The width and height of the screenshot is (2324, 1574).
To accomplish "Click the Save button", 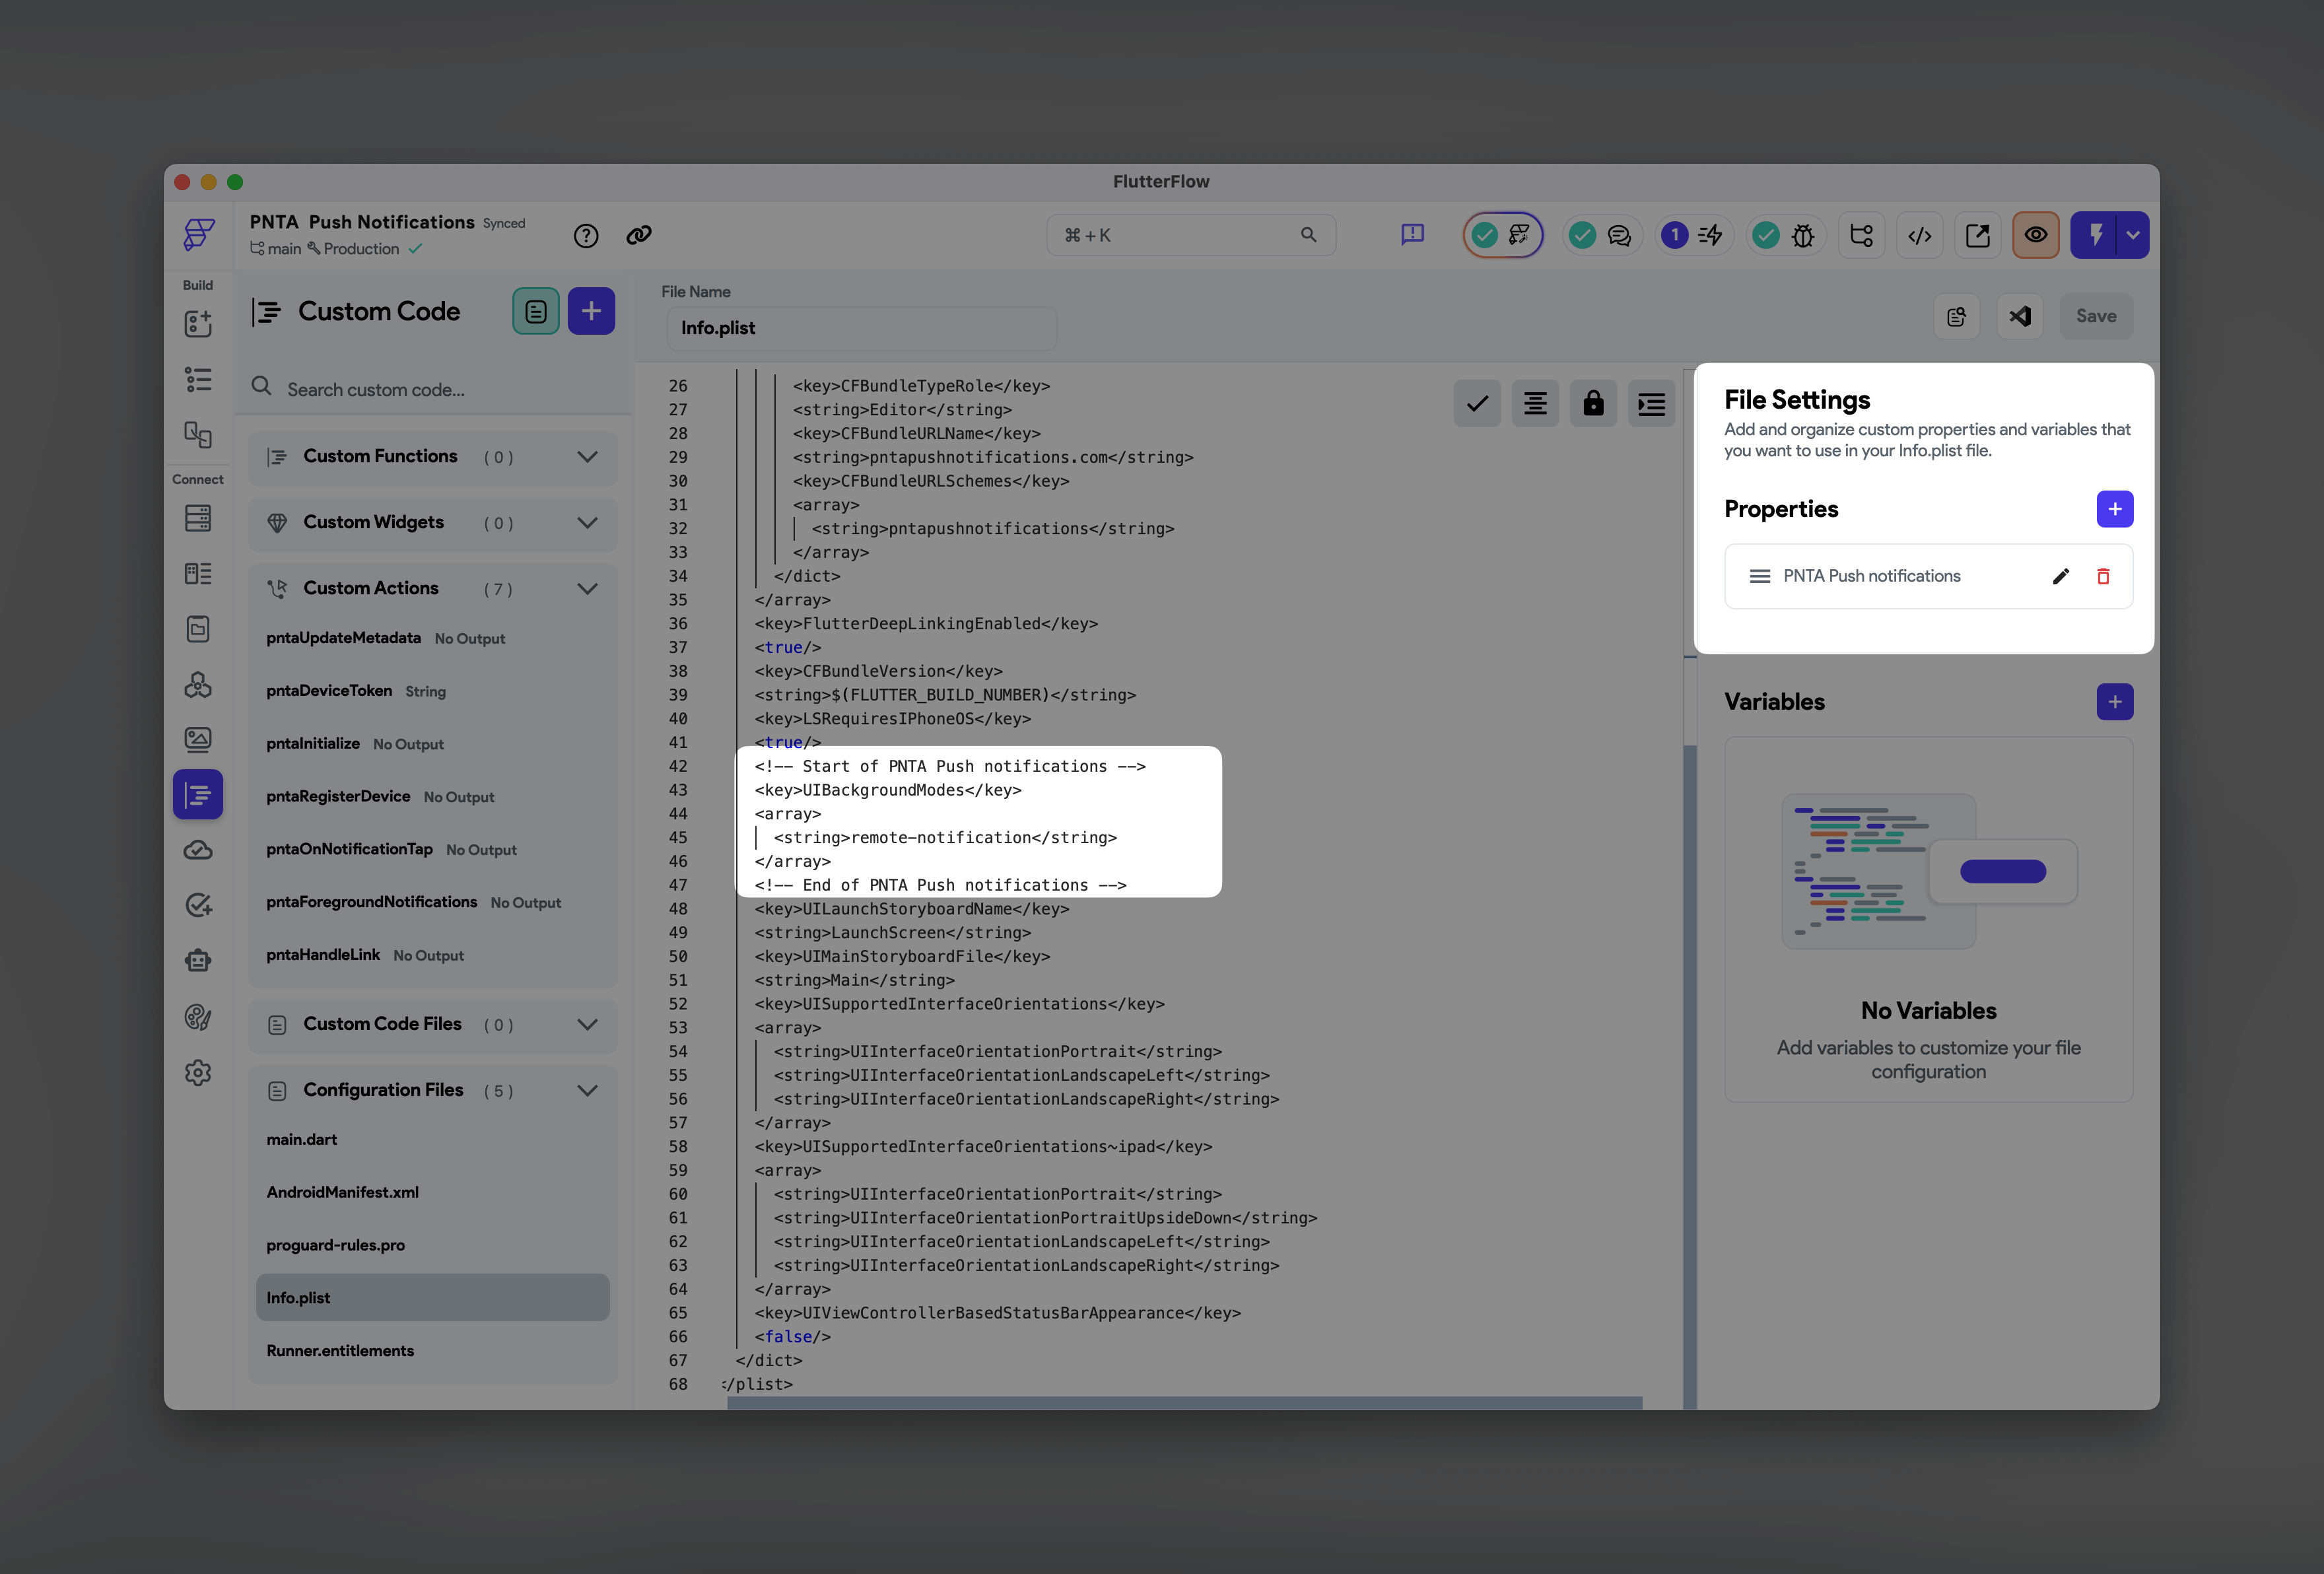I will click(x=2096, y=317).
